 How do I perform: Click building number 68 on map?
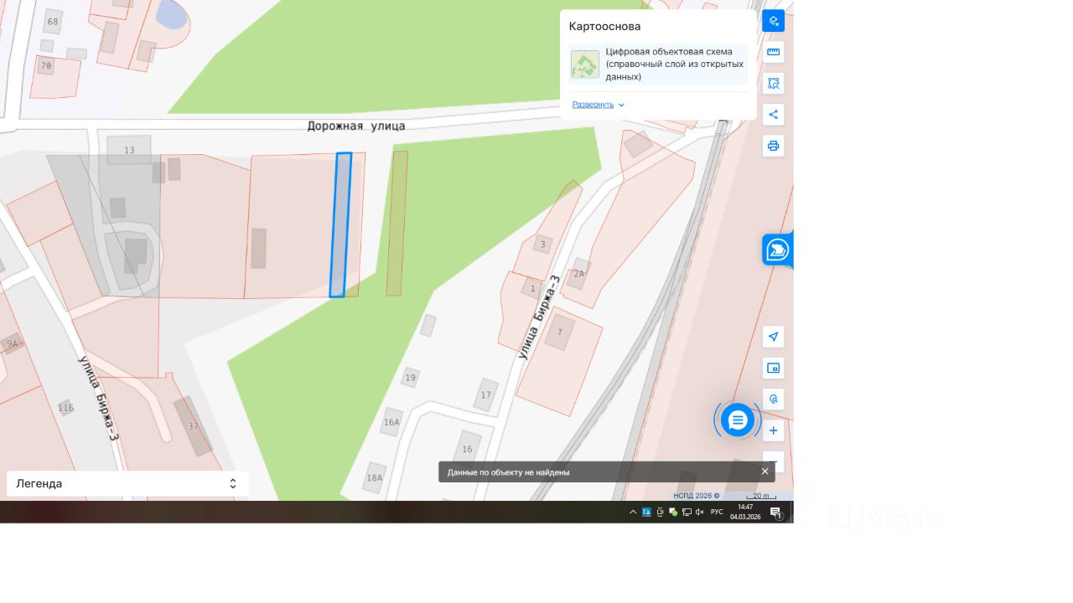point(53,22)
